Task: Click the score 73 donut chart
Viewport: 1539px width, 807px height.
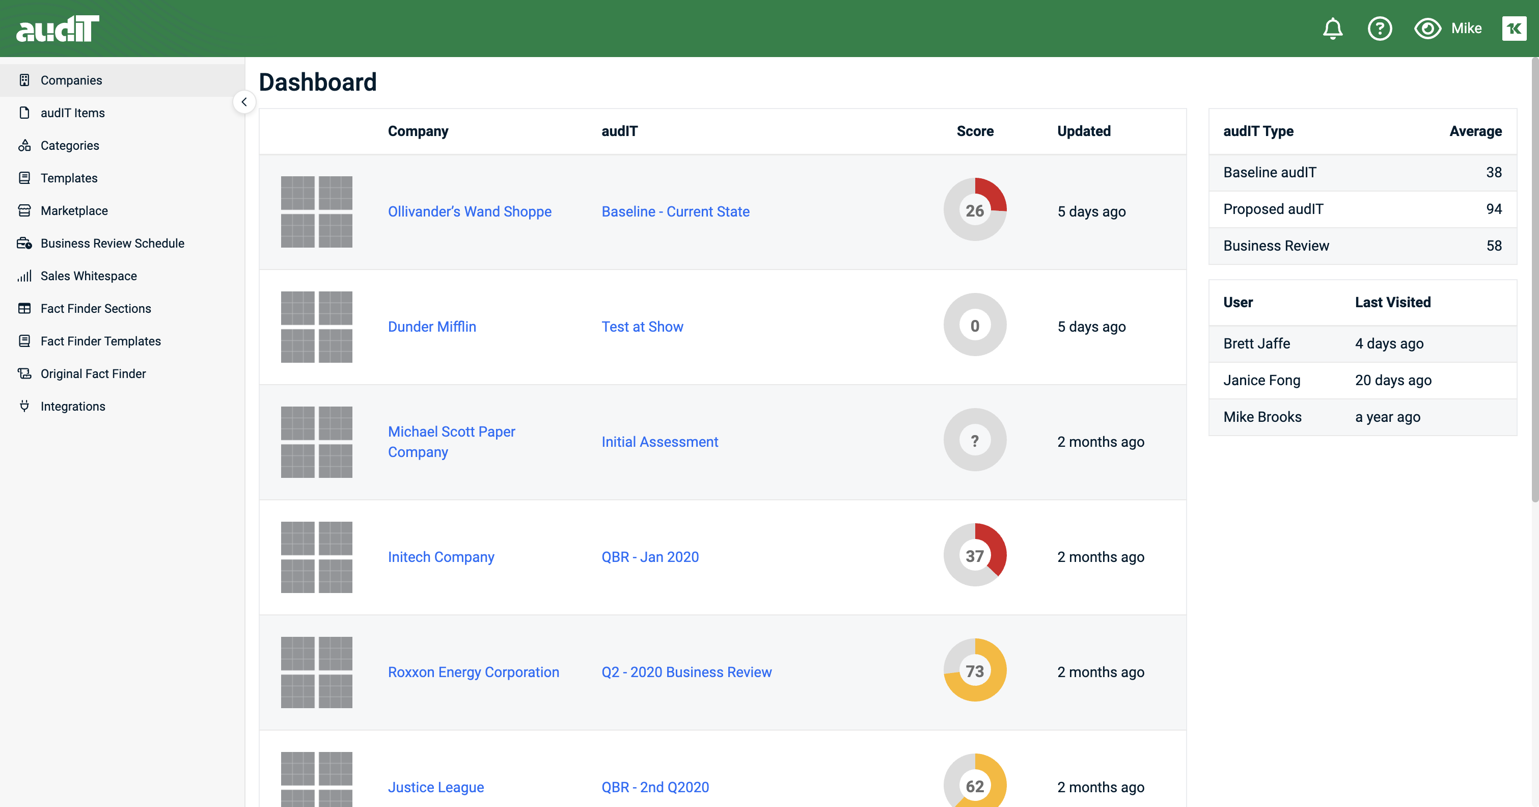Action: tap(975, 670)
